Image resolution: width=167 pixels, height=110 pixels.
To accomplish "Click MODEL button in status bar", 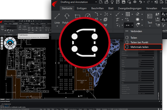I will (x=85, y=109).
